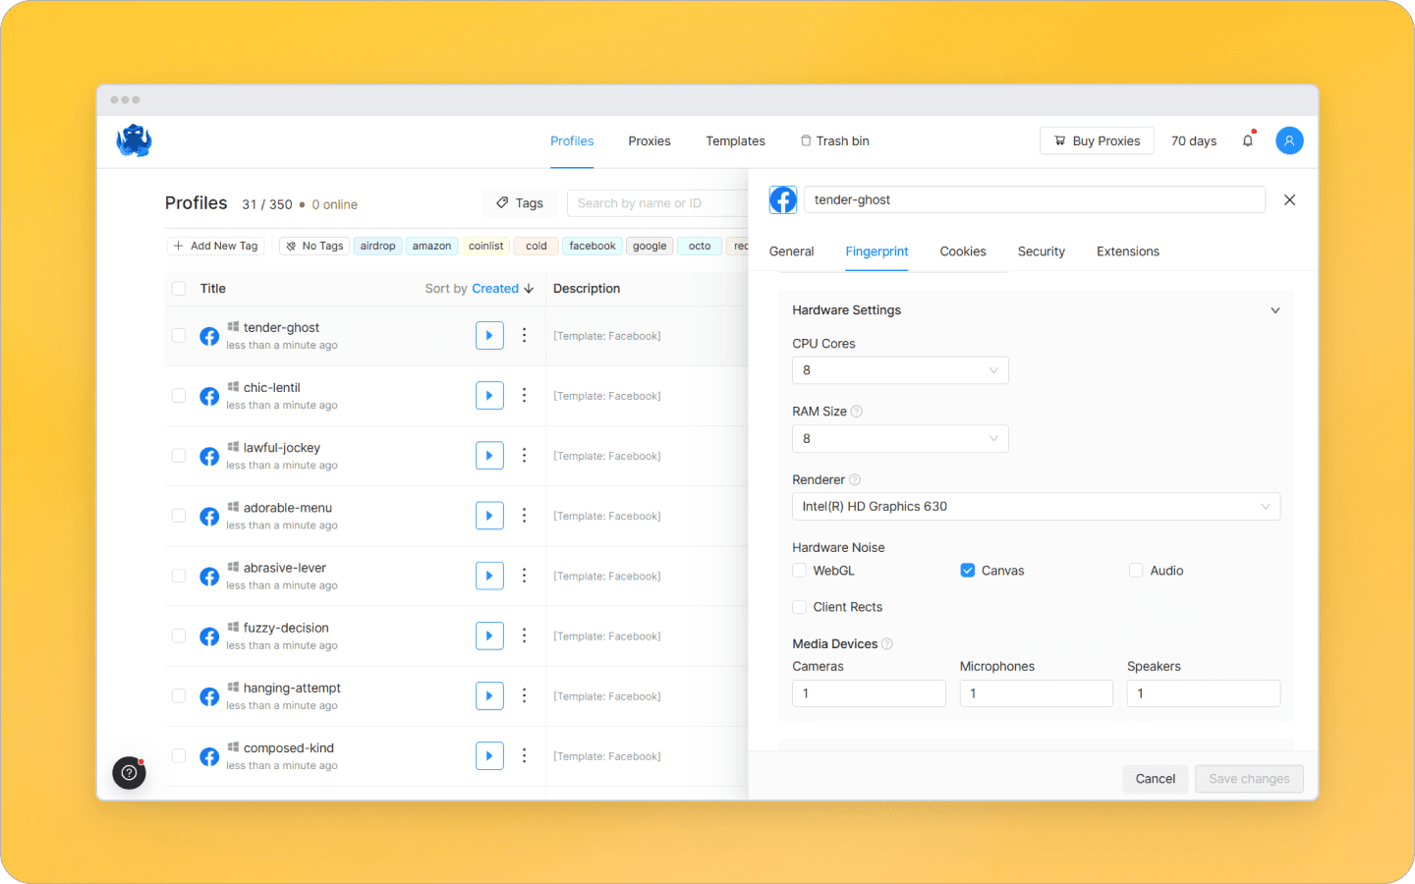
Task: Start the abrasive-lever profile
Action: [x=489, y=575]
